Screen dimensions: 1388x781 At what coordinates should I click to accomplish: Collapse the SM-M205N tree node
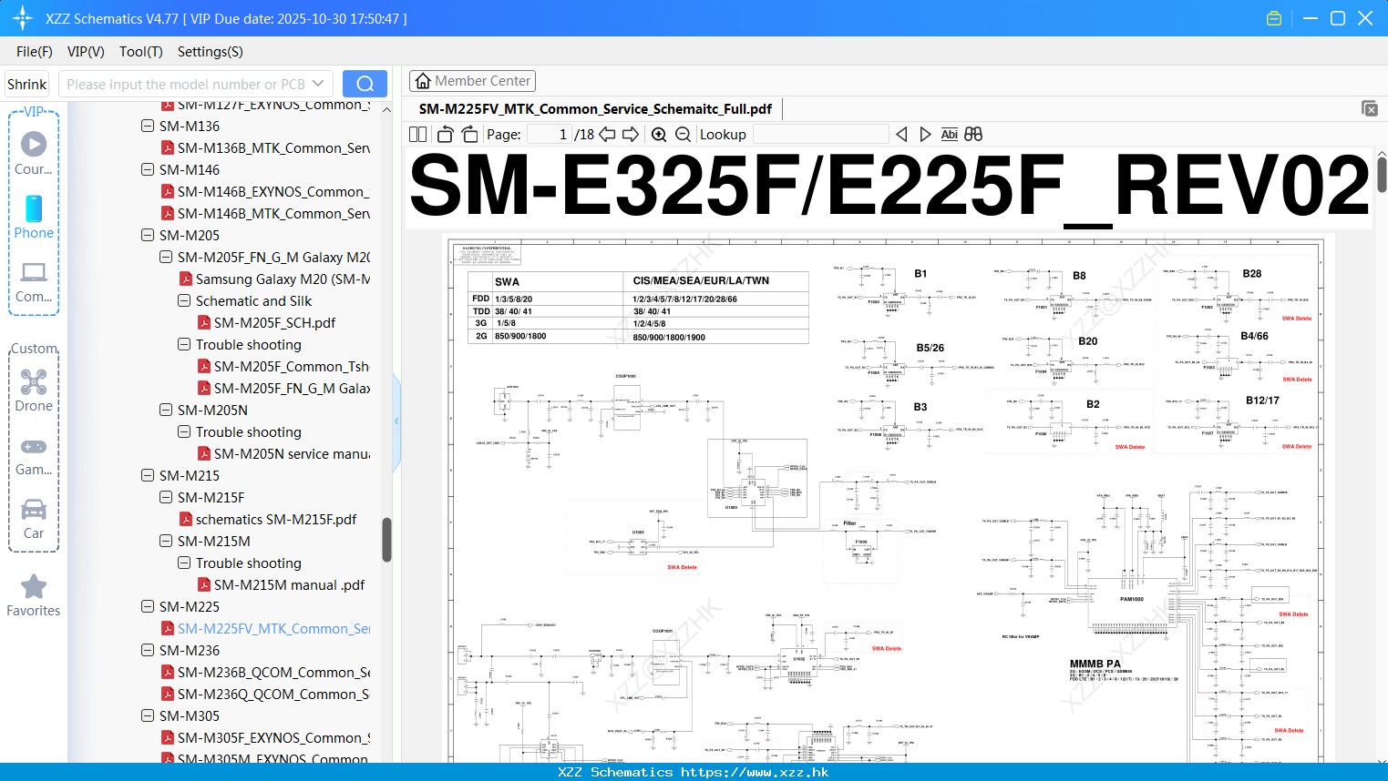tap(166, 410)
